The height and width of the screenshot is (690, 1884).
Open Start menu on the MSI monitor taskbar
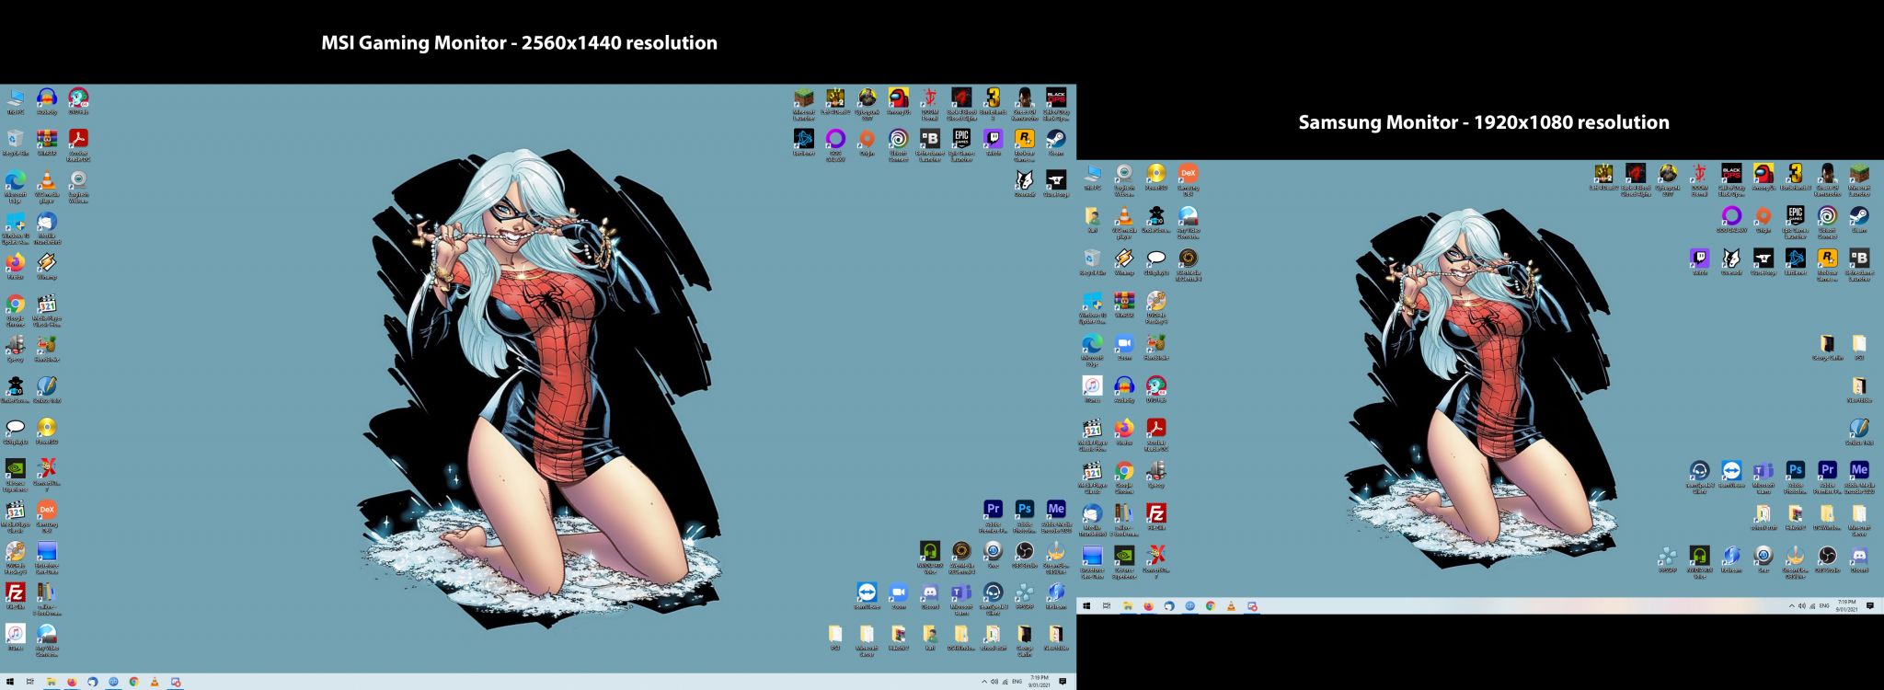(x=8, y=682)
